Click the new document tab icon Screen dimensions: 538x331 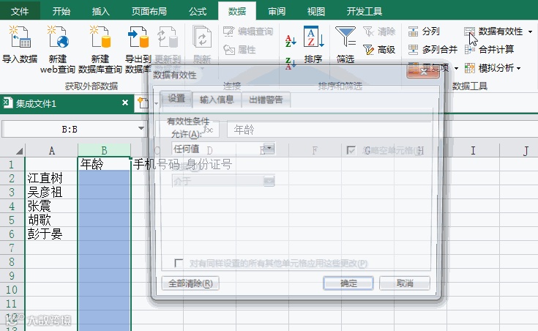coord(143,103)
